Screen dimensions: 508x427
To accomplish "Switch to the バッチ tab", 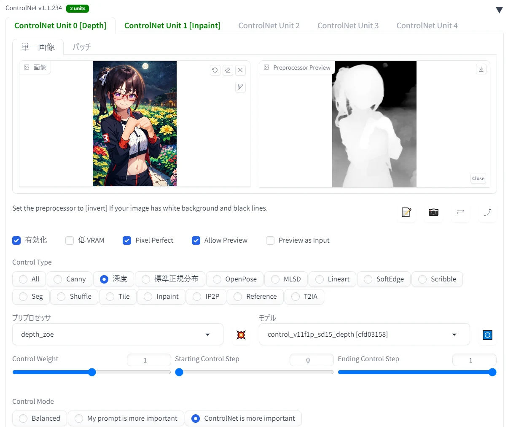I will (x=81, y=47).
